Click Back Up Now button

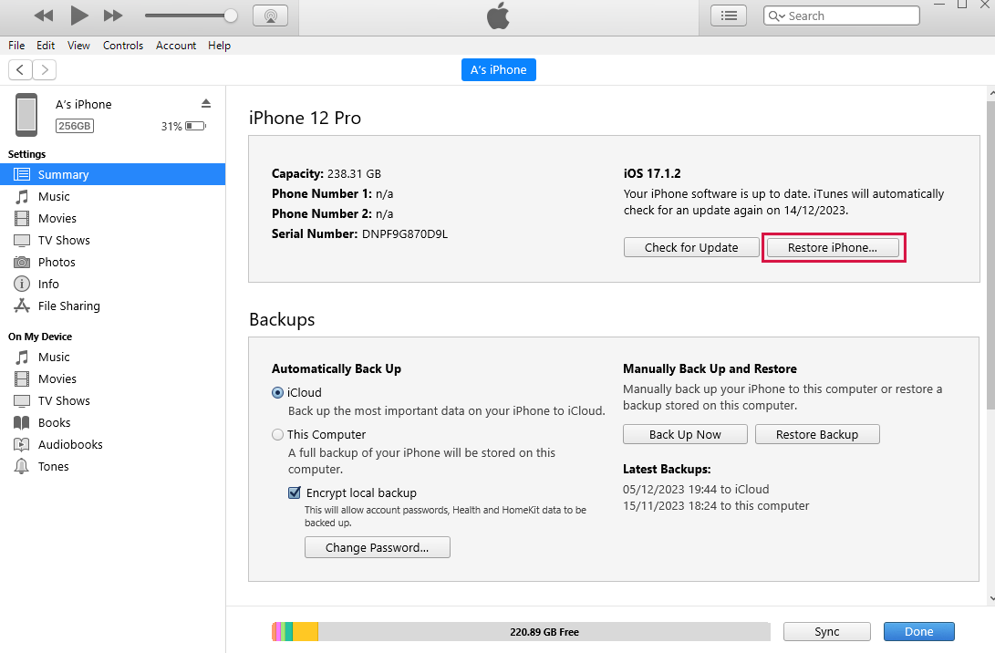click(685, 435)
